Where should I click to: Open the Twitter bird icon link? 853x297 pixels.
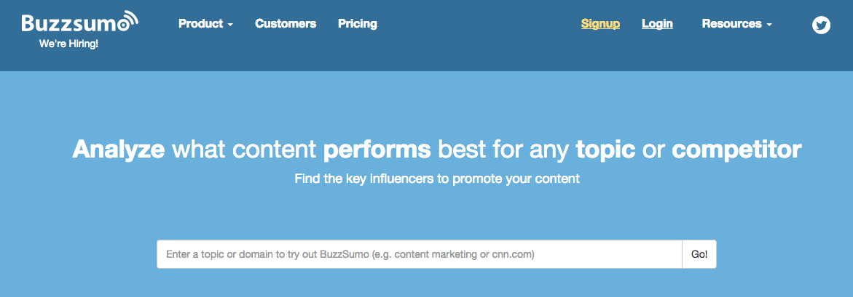[x=822, y=25]
